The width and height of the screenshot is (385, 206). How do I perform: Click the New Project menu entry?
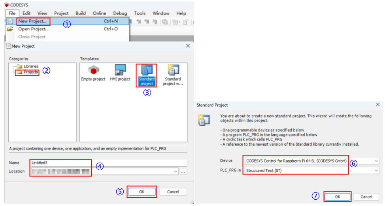(x=32, y=21)
